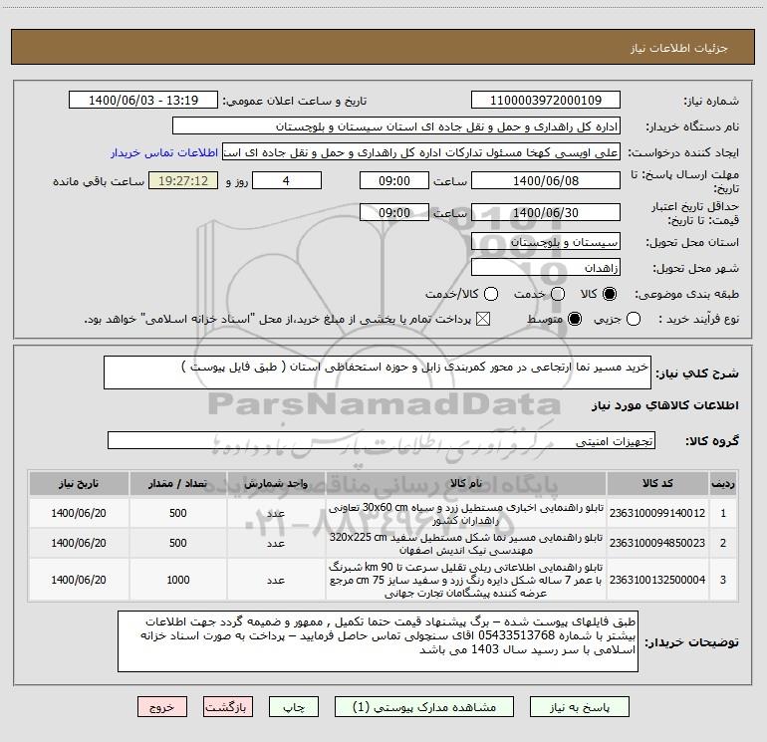The height and width of the screenshot is (742, 767).
Task: Click need date 1400/06/20 in row 1
Action: [x=79, y=513]
